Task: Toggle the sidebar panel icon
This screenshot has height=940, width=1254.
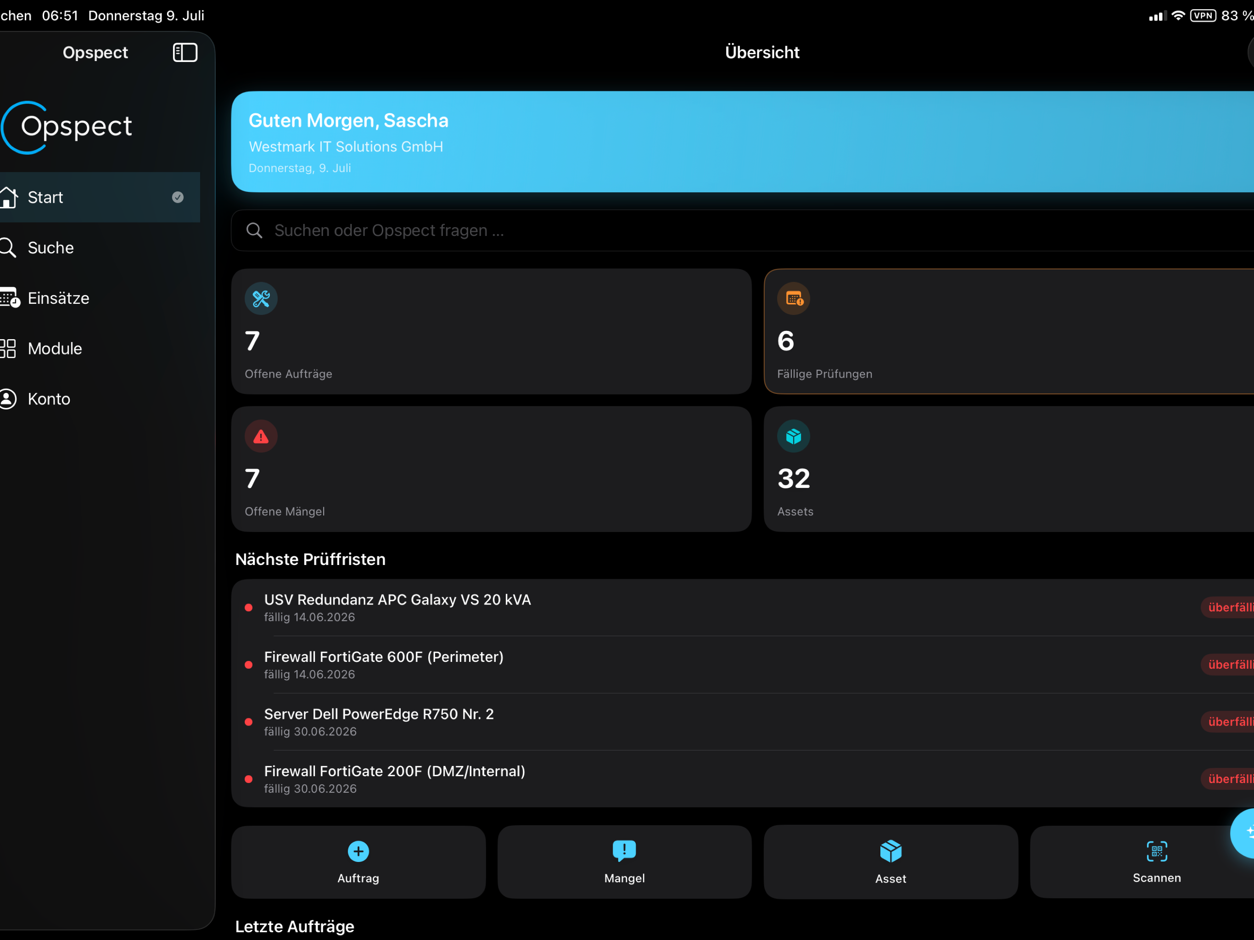Action: pyautogui.click(x=185, y=53)
